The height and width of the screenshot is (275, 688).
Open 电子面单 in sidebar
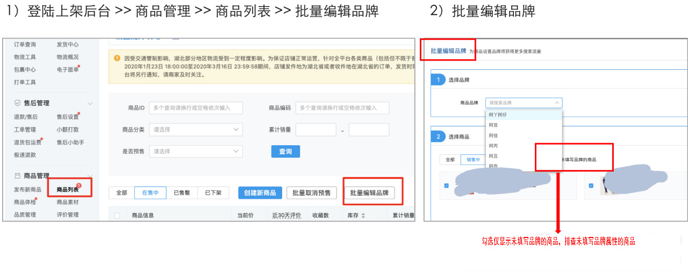pyautogui.click(x=68, y=70)
